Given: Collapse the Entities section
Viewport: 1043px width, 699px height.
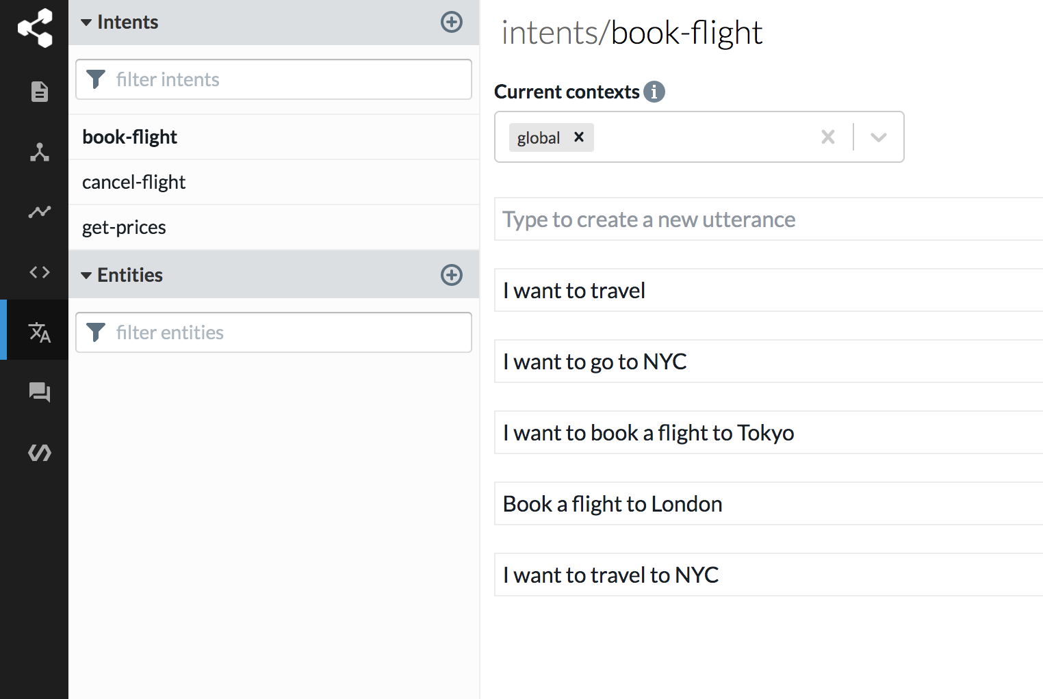Looking at the screenshot, I should (x=86, y=276).
